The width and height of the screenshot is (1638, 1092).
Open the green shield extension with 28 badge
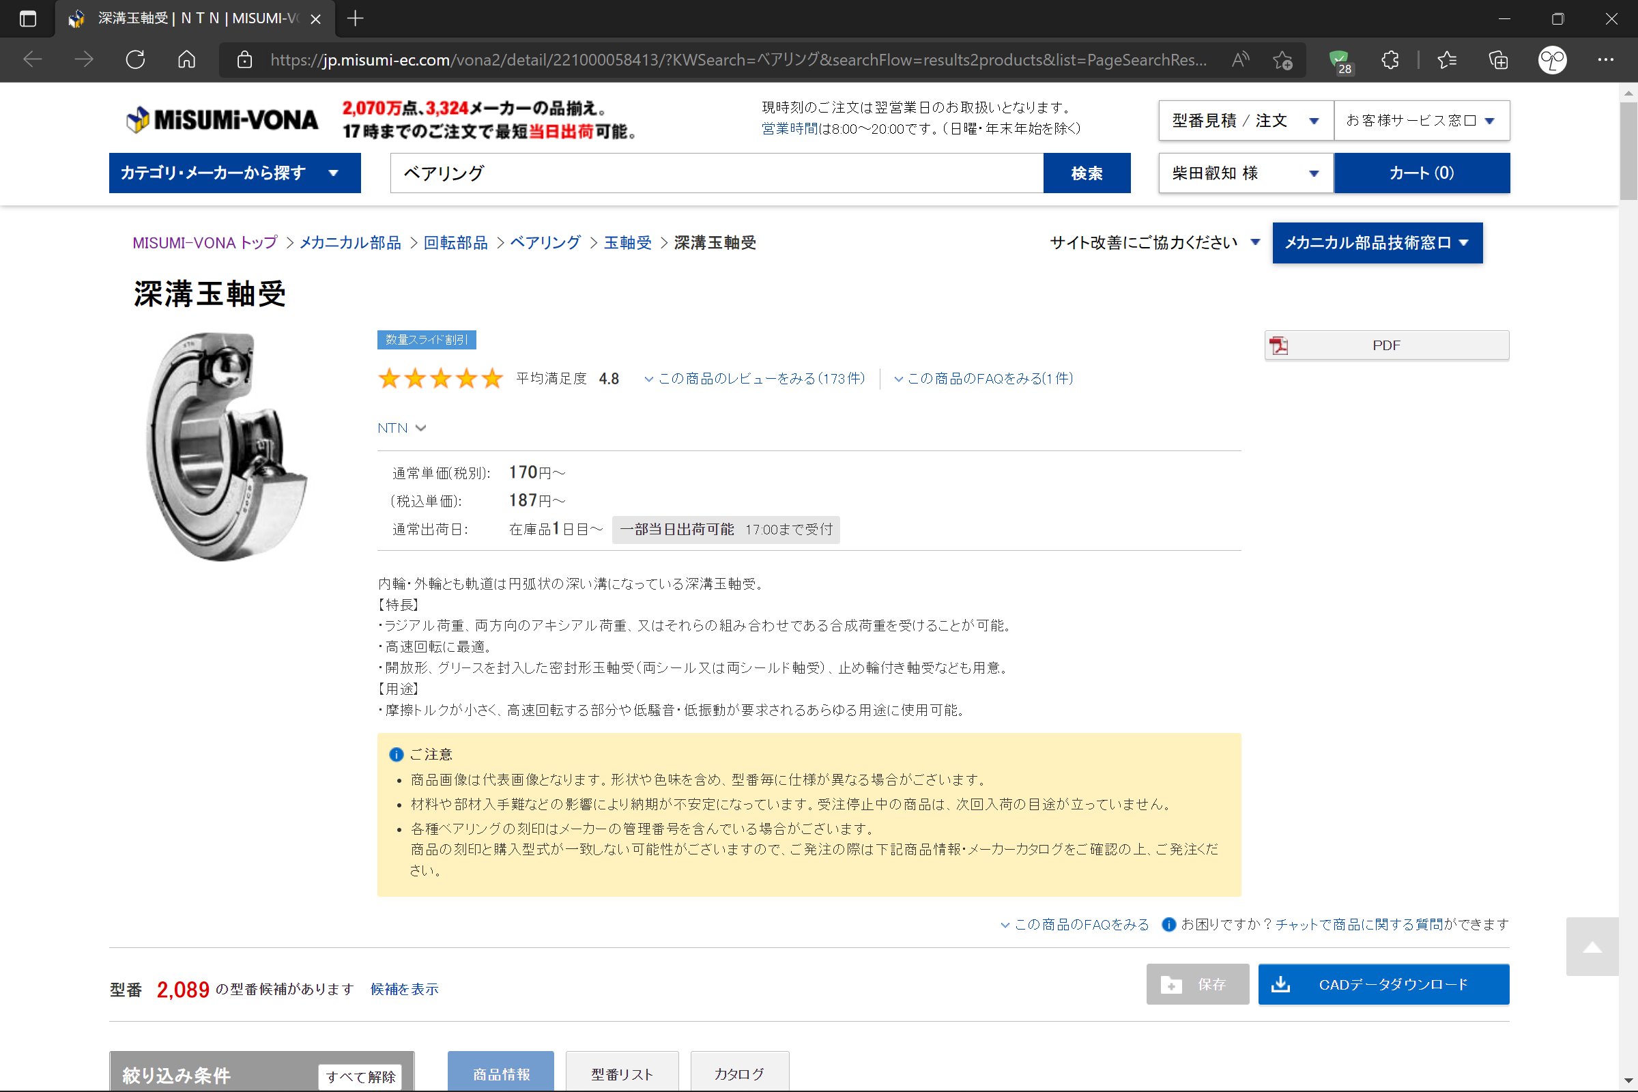click(x=1339, y=61)
